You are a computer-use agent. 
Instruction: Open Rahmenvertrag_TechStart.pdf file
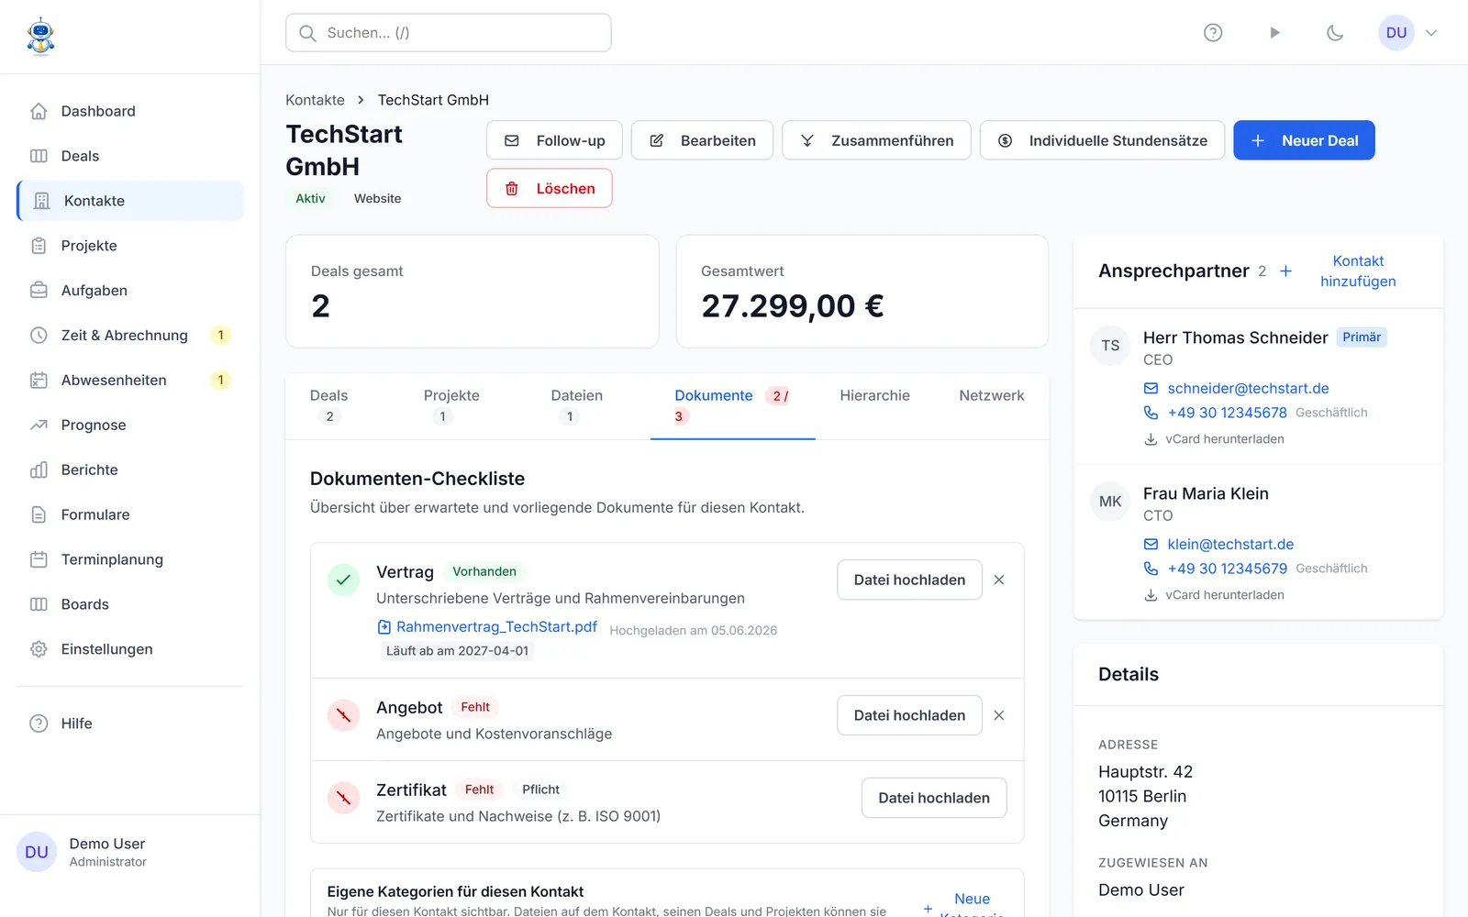point(496,627)
